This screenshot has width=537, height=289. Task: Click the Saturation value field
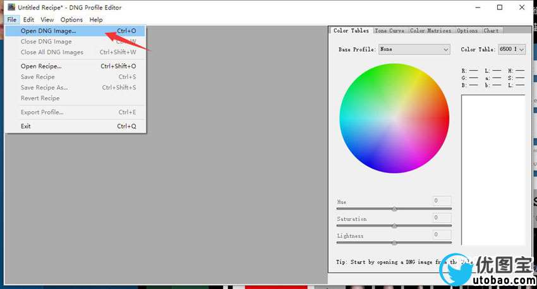[x=442, y=218]
